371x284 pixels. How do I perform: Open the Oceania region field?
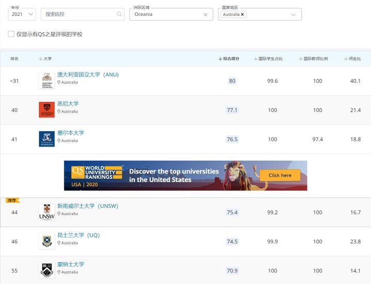click(x=171, y=14)
